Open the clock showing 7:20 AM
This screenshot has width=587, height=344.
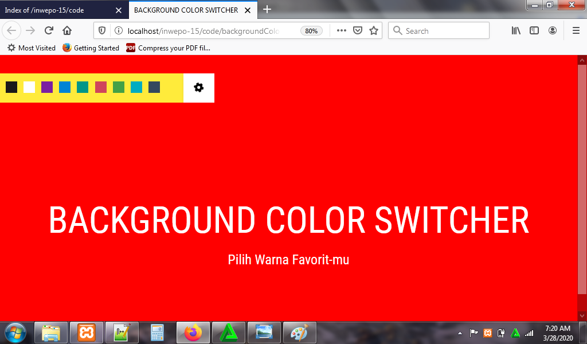pos(558,333)
